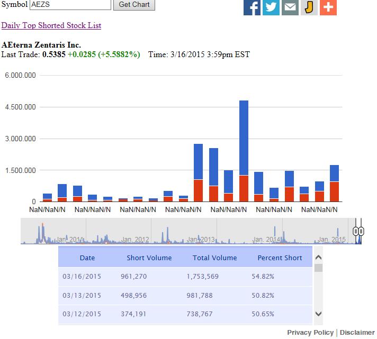377x339 pixels.
Task: Click the email share envelope icon
Action: tap(290, 7)
